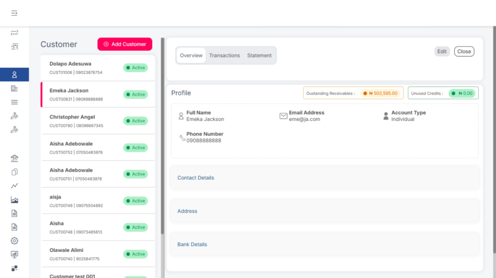
Task: Open the transfer arrows sidebar icon
Action: pos(14,33)
